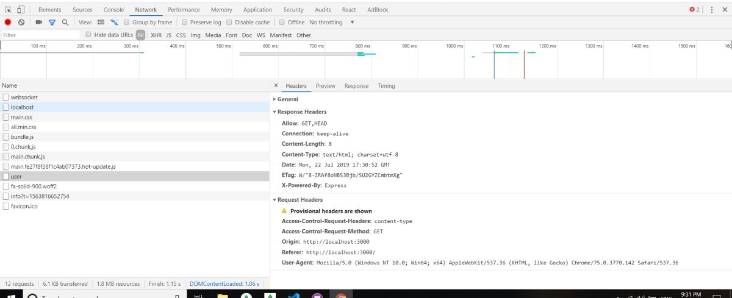Click the blue DOMContentLoaded line in timeline
The width and height of the screenshot is (732, 298).
point(494,64)
